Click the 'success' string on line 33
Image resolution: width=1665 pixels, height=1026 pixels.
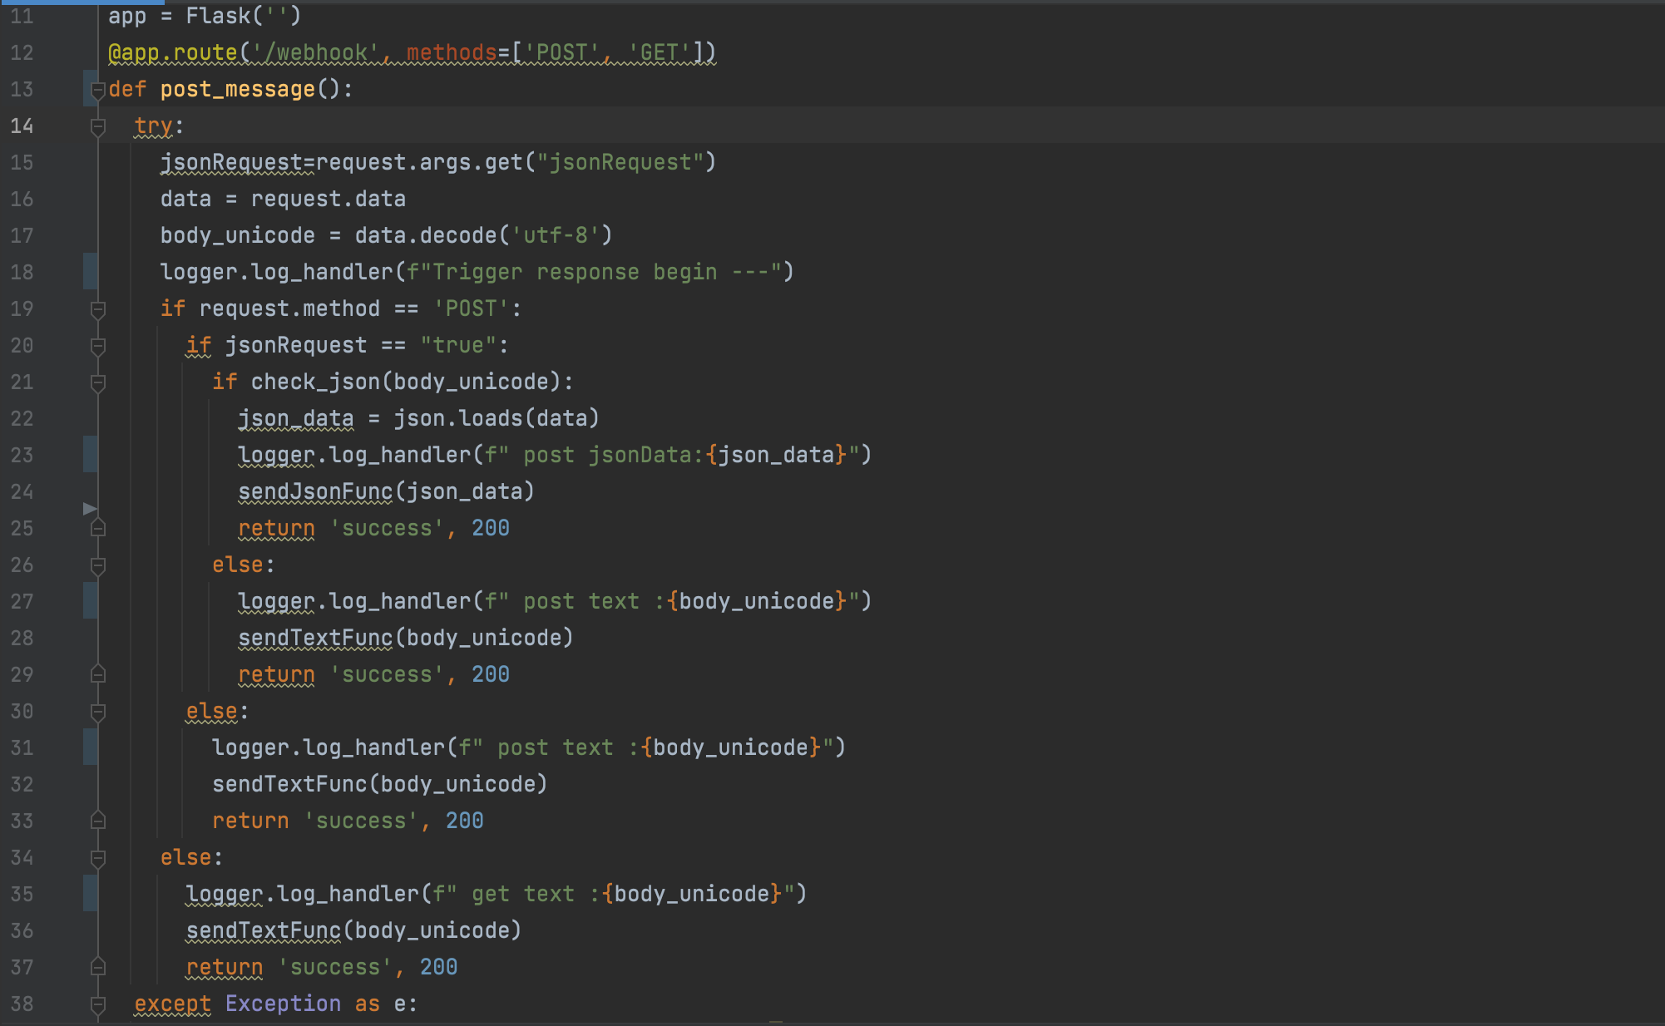coord(361,821)
